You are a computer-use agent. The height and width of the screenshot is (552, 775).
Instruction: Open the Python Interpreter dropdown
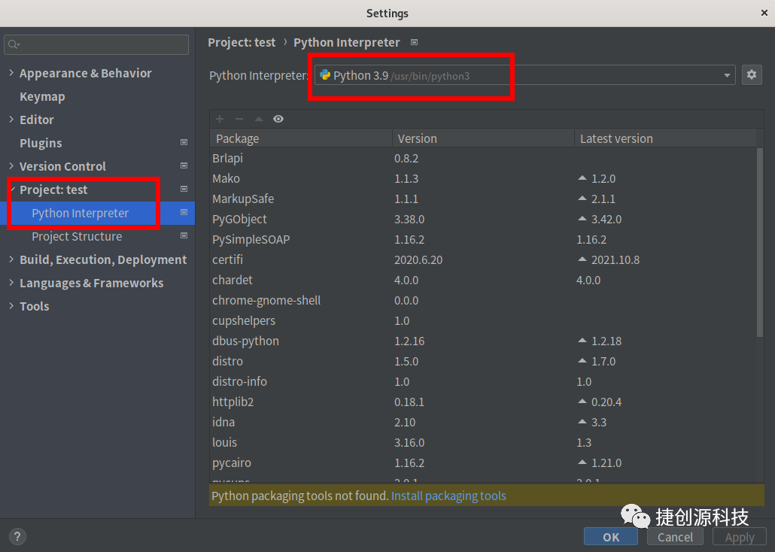(x=727, y=75)
